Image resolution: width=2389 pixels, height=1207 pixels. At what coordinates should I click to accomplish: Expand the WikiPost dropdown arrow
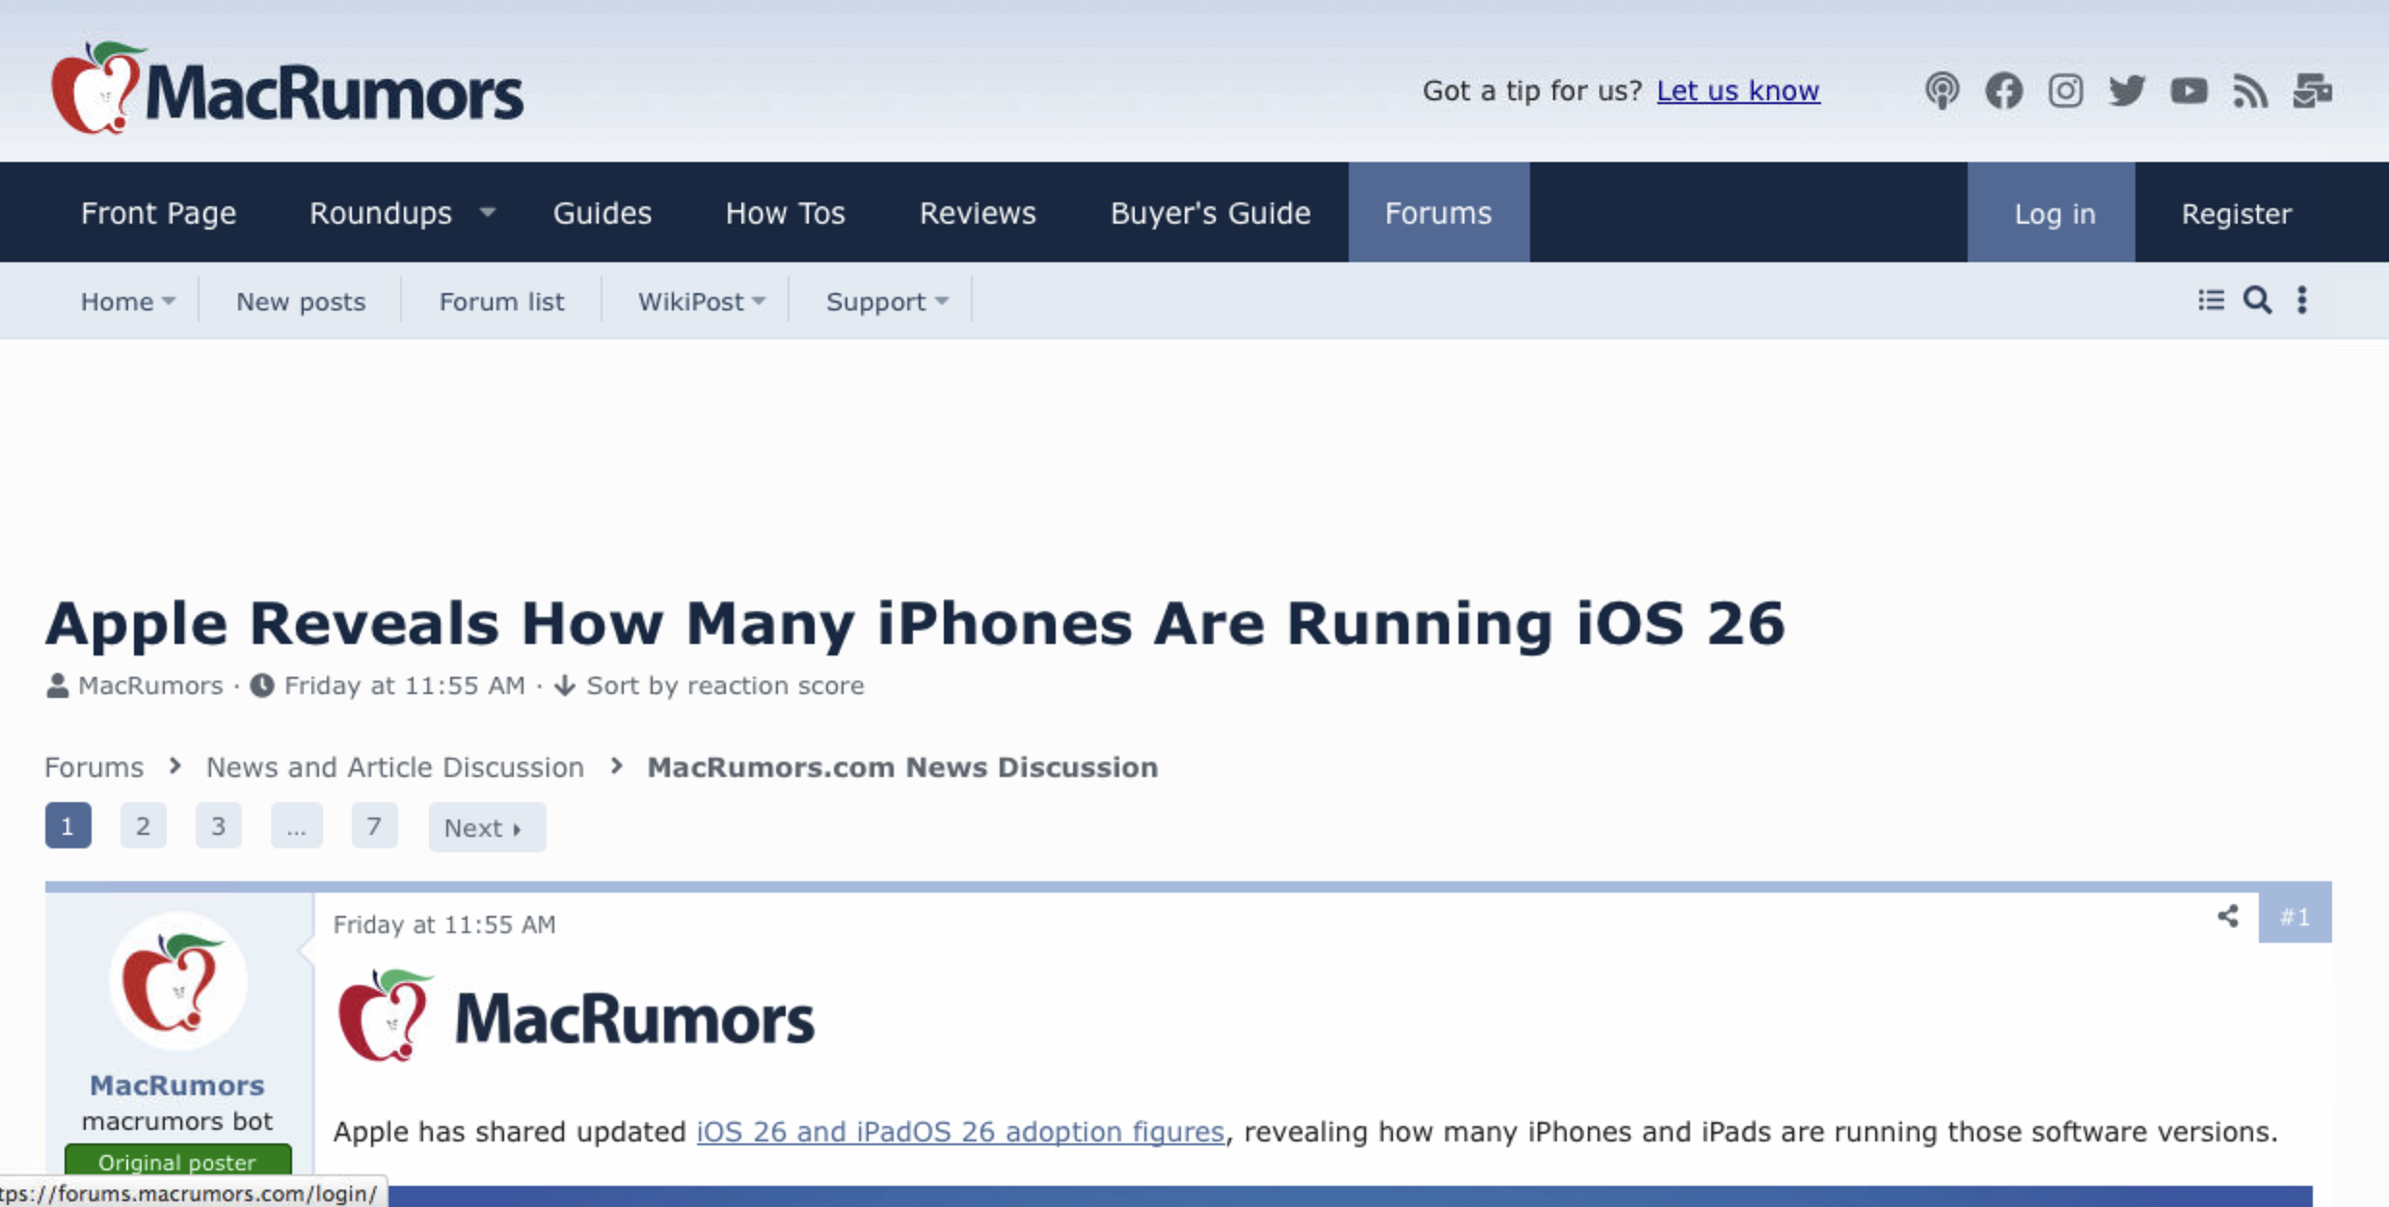pyautogui.click(x=759, y=302)
